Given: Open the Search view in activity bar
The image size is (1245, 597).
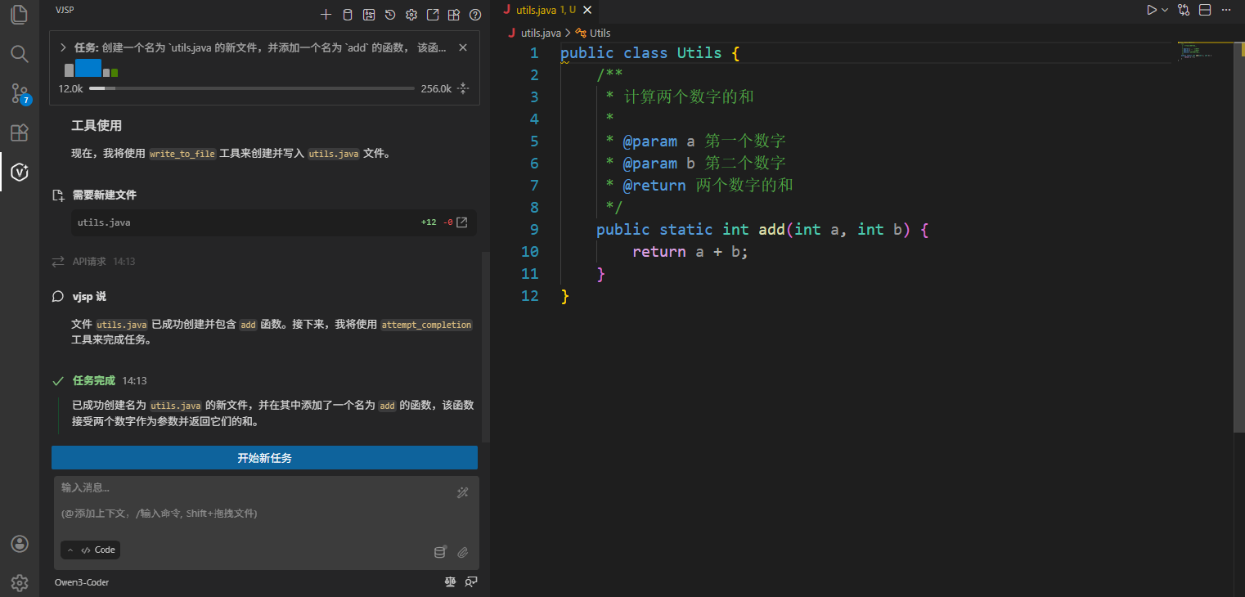Looking at the screenshot, I should tap(20, 54).
